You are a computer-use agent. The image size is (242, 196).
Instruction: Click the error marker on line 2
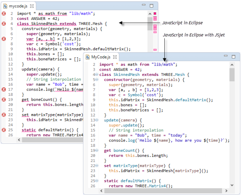tap(4, 14)
